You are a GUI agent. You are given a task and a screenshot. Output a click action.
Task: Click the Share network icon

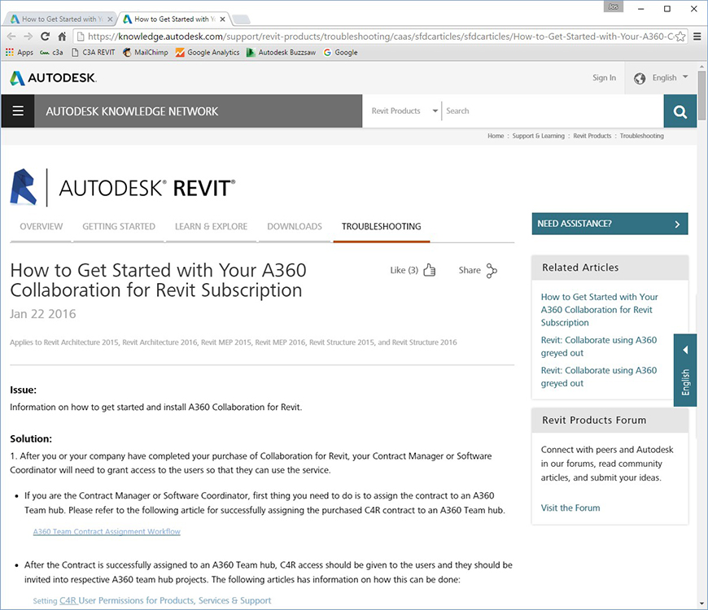pyautogui.click(x=492, y=271)
